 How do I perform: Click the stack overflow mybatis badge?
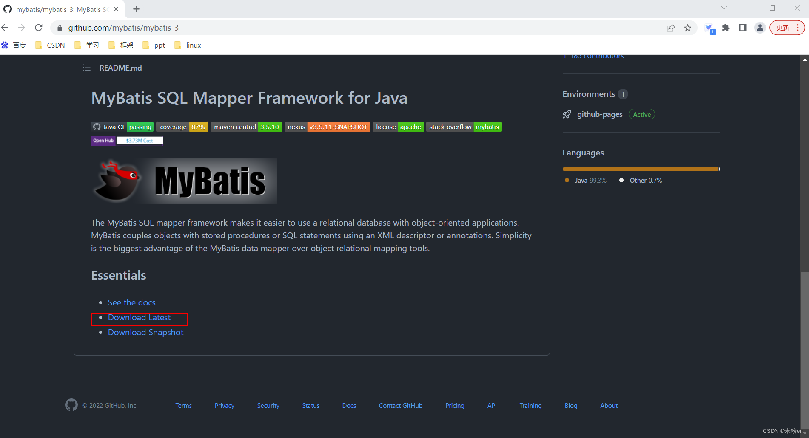tap(464, 127)
